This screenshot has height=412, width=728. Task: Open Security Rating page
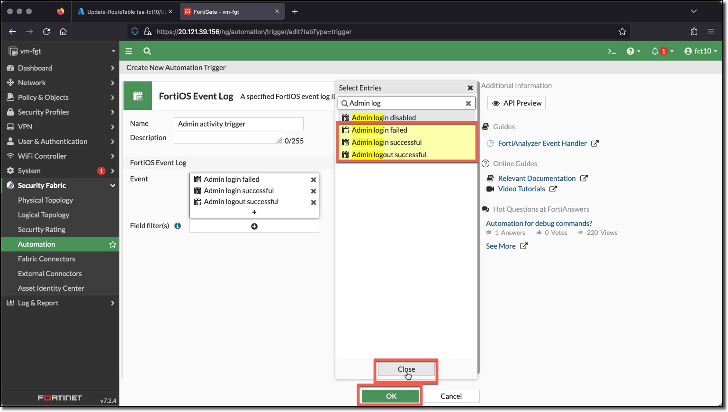coord(42,230)
